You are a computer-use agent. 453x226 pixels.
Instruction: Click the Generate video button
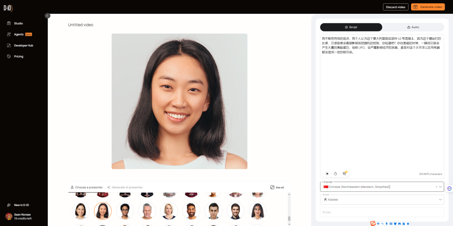point(428,7)
